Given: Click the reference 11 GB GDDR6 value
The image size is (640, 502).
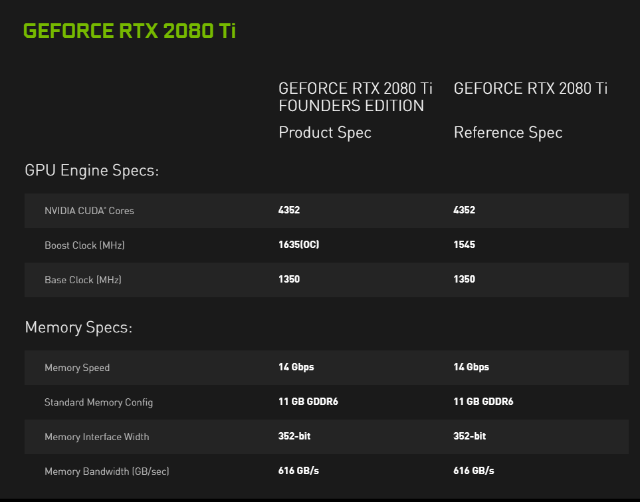Looking at the screenshot, I should tap(483, 402).
